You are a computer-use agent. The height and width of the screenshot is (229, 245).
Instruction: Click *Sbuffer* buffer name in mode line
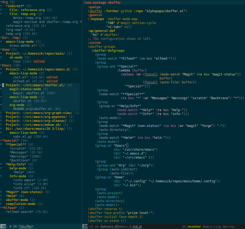click(x=26, y=226)
